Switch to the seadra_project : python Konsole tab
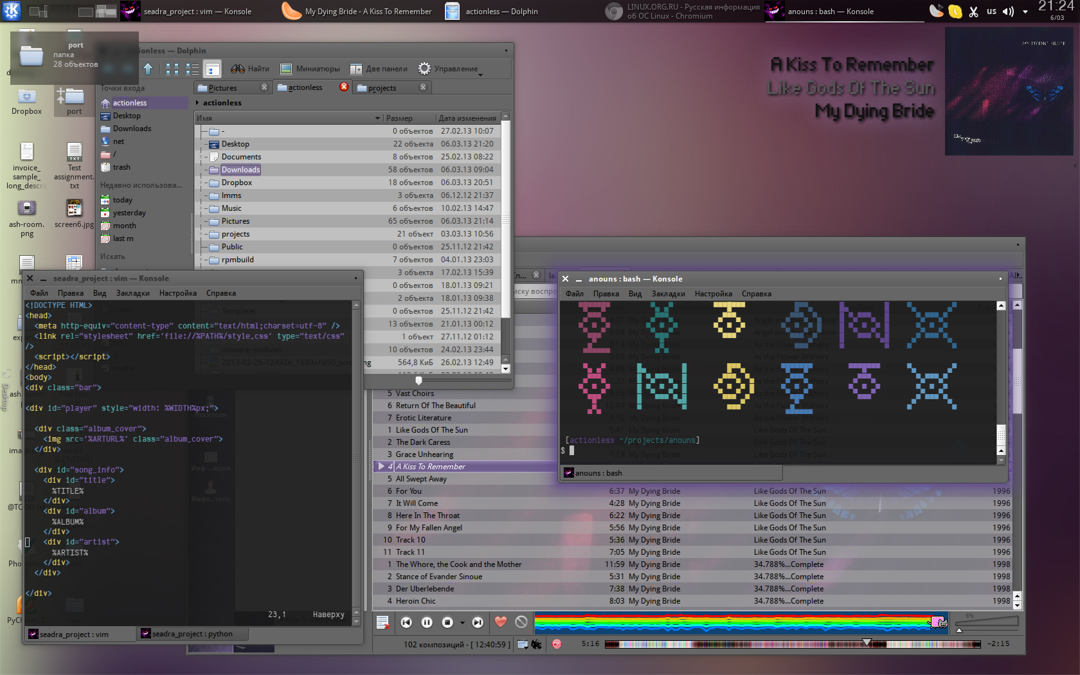The height and width of the screenshot is (675, 1080). [193, 634]
